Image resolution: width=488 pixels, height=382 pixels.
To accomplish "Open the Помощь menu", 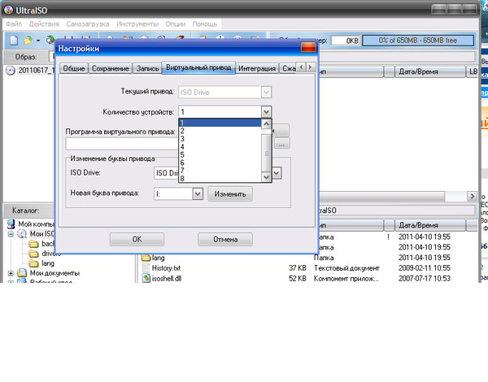I will tap(205, 24).
